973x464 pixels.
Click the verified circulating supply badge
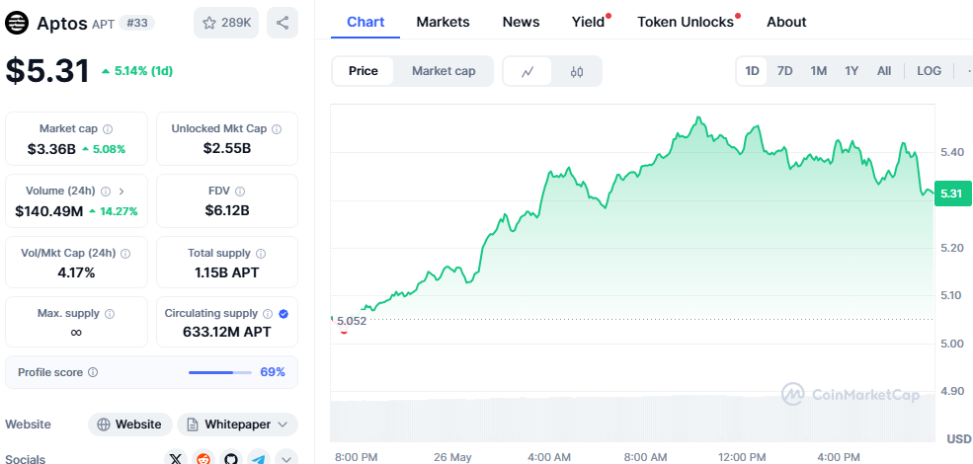284,314
